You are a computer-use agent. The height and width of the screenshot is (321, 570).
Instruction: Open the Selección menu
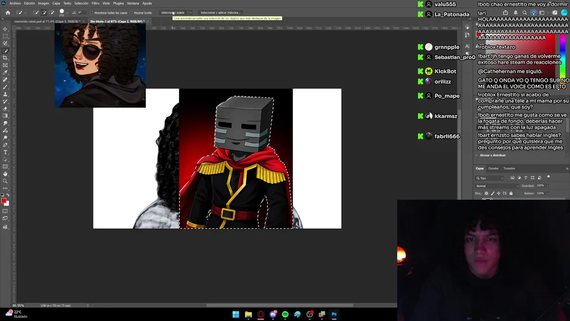pyautogui.click(x=81, y=3)
